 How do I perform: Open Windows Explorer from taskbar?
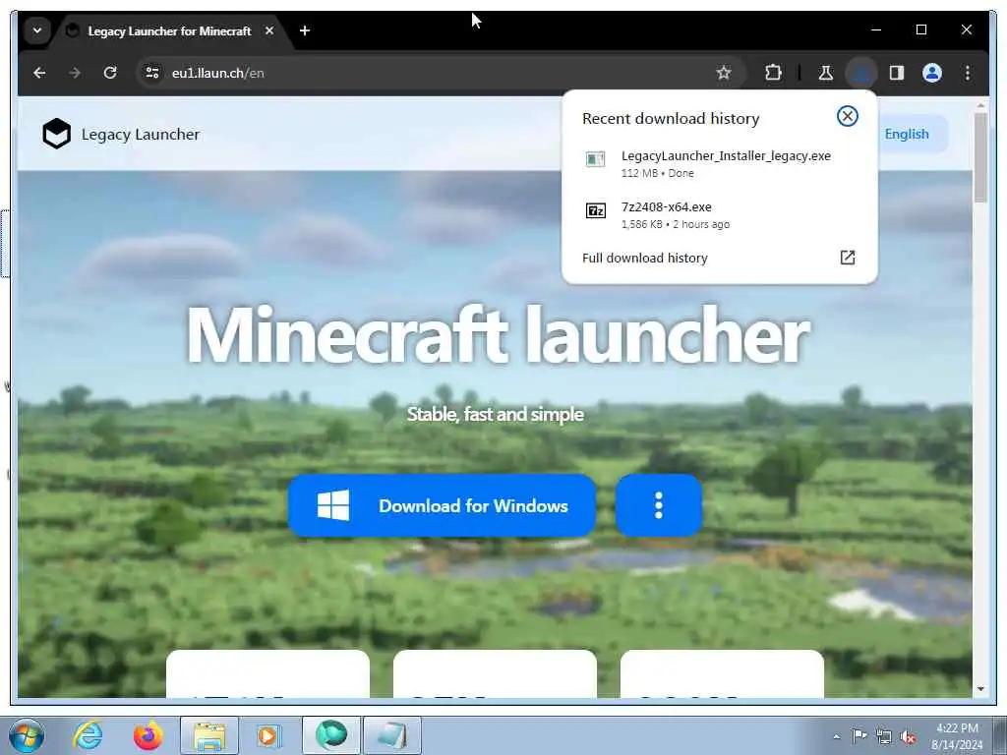(x=209, y=735)
